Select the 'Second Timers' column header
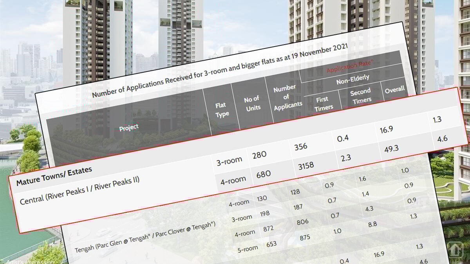Screen dimensions: 470x264 point(361,96)
